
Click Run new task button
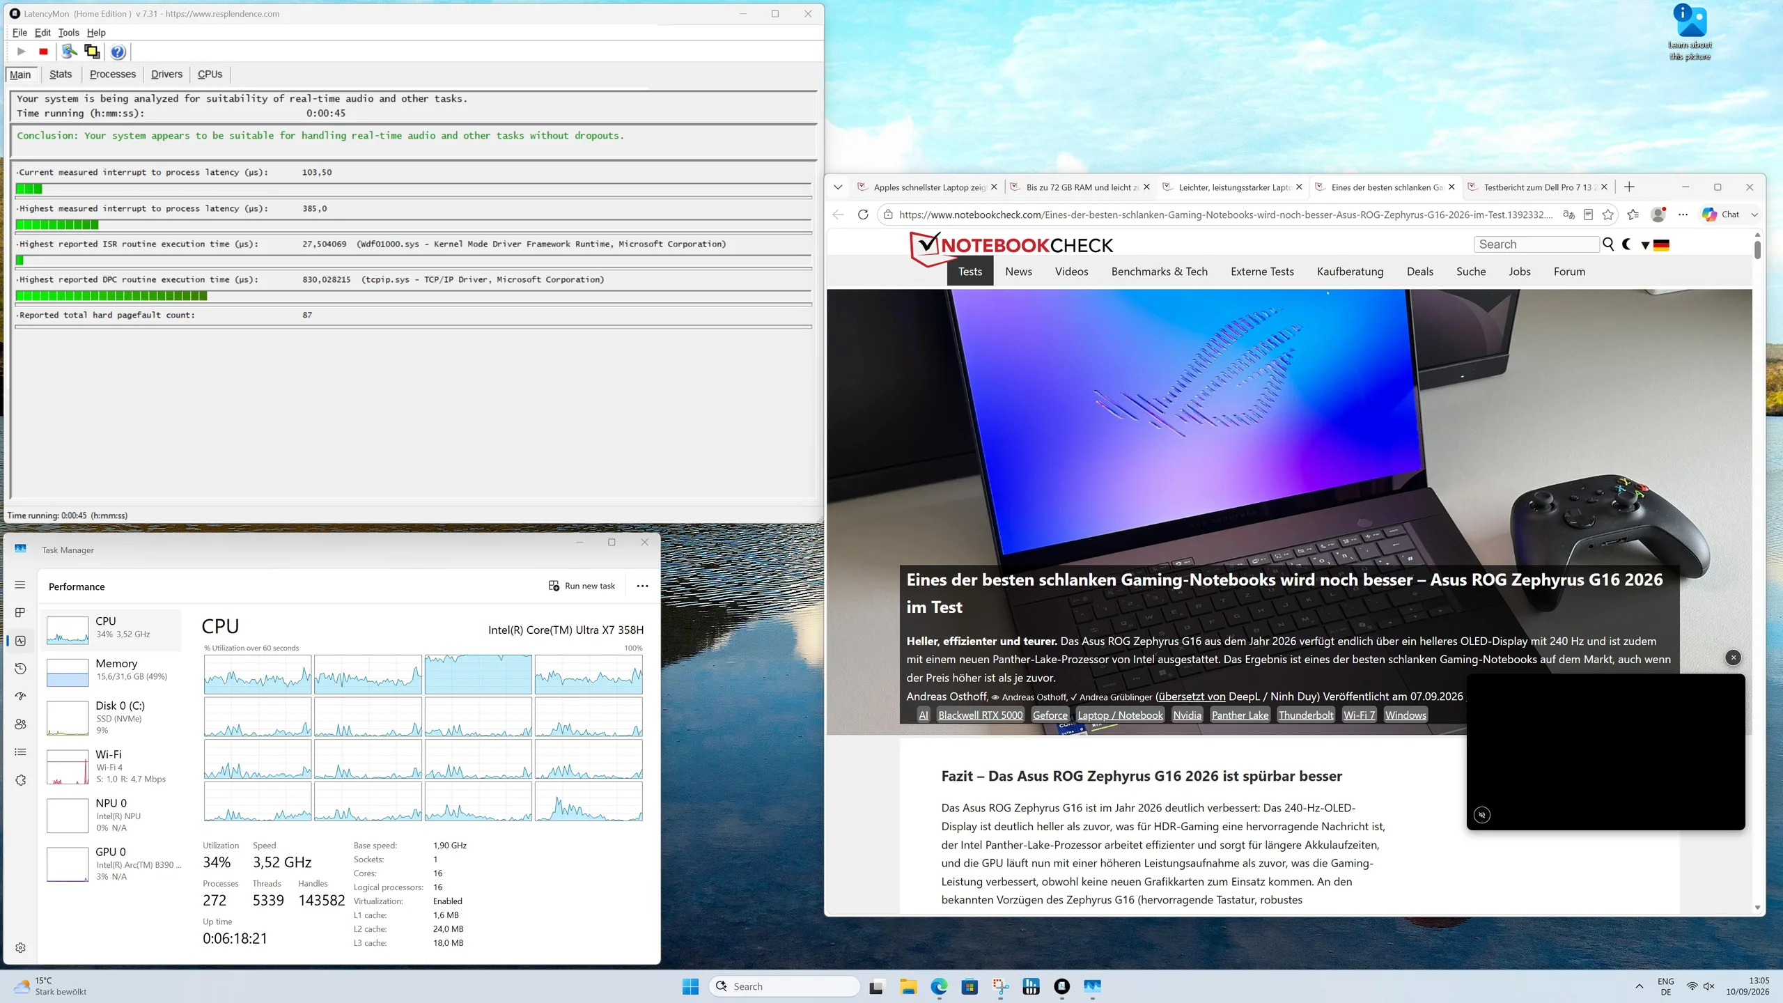pos(582,586)
